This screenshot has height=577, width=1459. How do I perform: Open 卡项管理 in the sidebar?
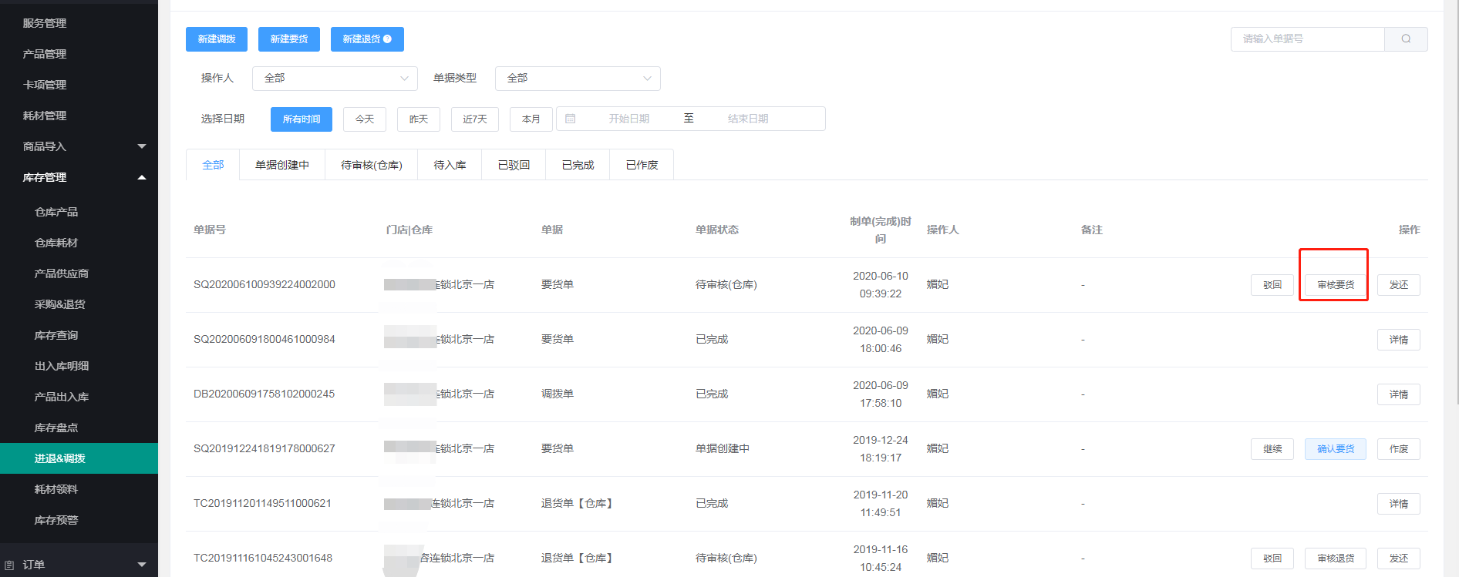point(79,85)
